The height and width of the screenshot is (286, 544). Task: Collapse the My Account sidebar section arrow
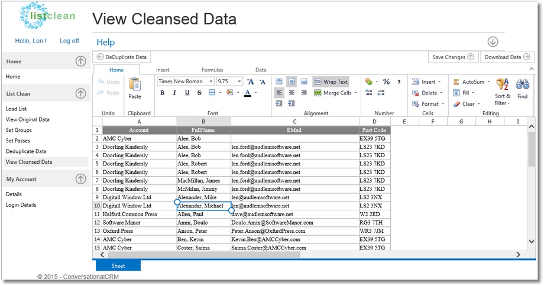80,179
